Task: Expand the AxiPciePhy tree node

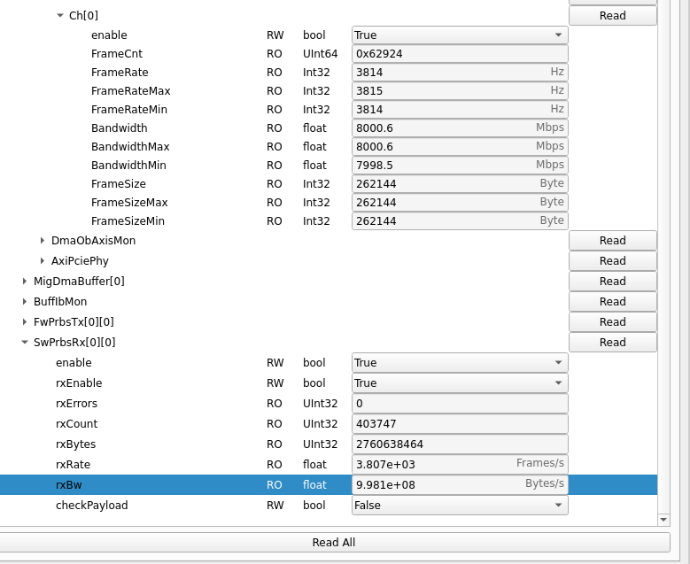Action: click(x=43, y=261)
